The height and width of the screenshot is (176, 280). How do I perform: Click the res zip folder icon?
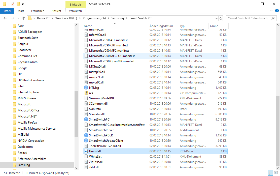[86, 93]
